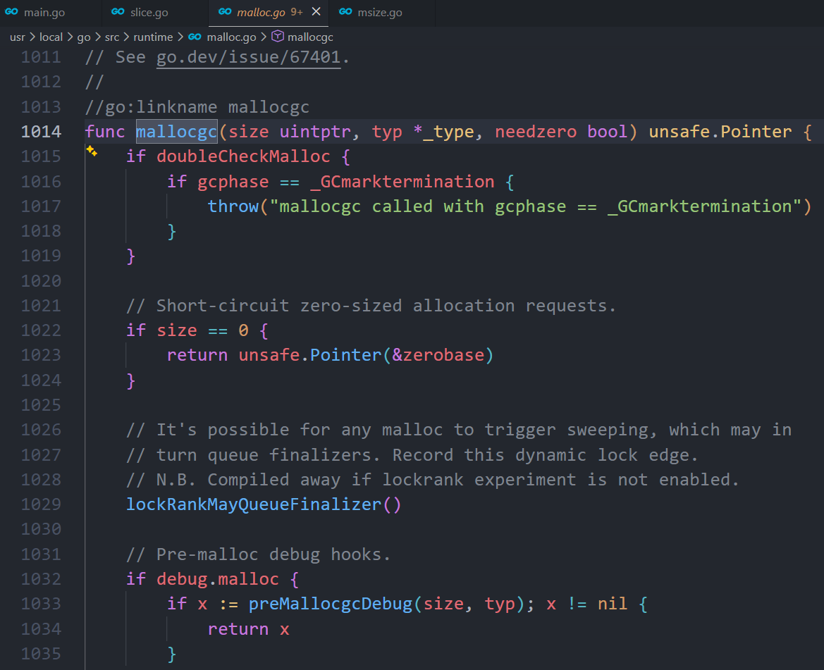Click line number 1032 in the gutter
Screen dimensions: 824x670
(41, 579)
